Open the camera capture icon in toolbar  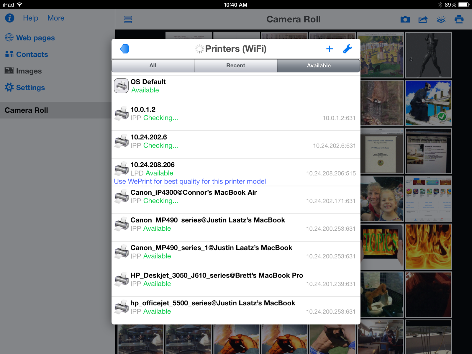(405, 19)
